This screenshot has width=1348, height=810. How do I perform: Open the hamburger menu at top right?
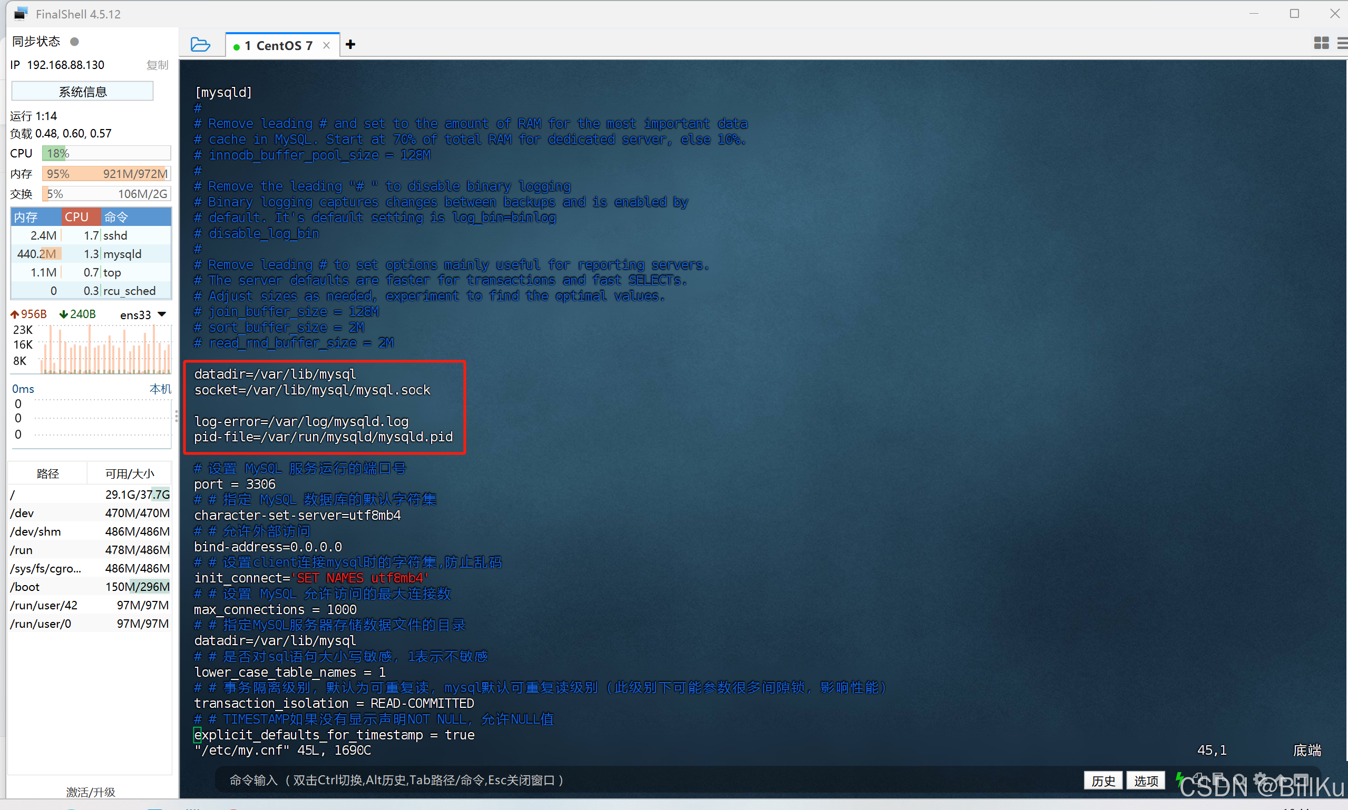[1343, 43]
